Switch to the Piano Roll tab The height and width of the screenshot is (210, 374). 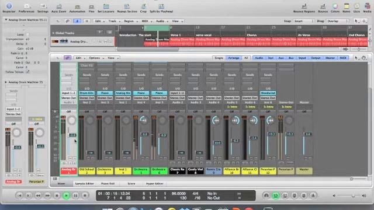tap(108, 184)
